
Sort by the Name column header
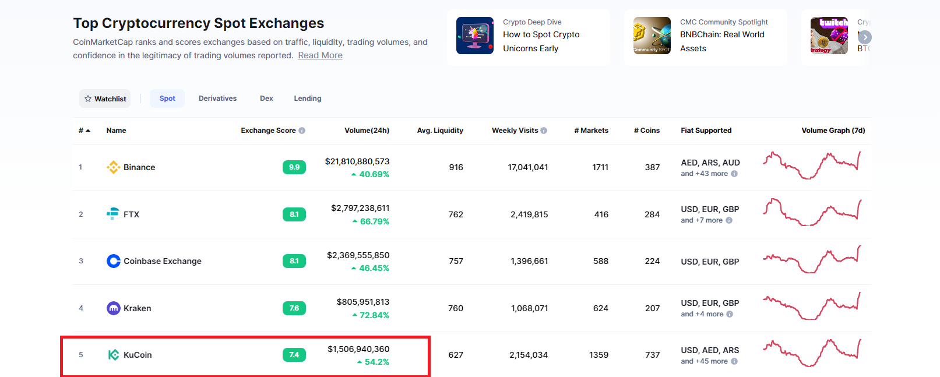click(116, 131)
